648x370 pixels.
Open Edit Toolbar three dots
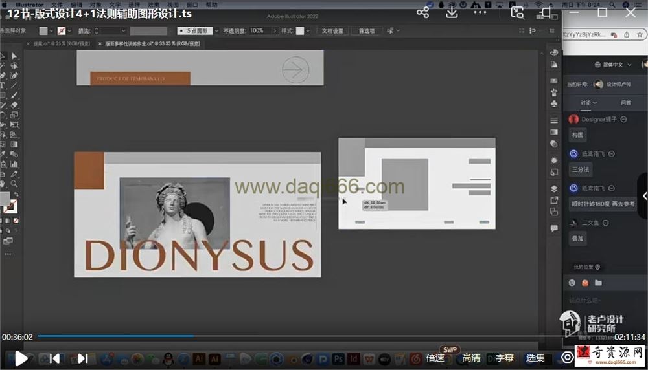click(8, 254)
